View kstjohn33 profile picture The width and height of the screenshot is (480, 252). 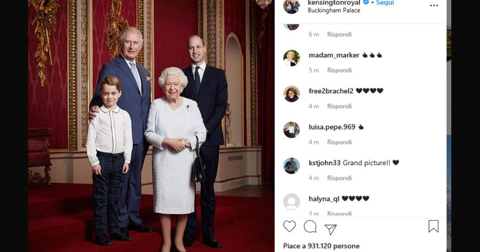pyautogui.click(x=292, y=166)
